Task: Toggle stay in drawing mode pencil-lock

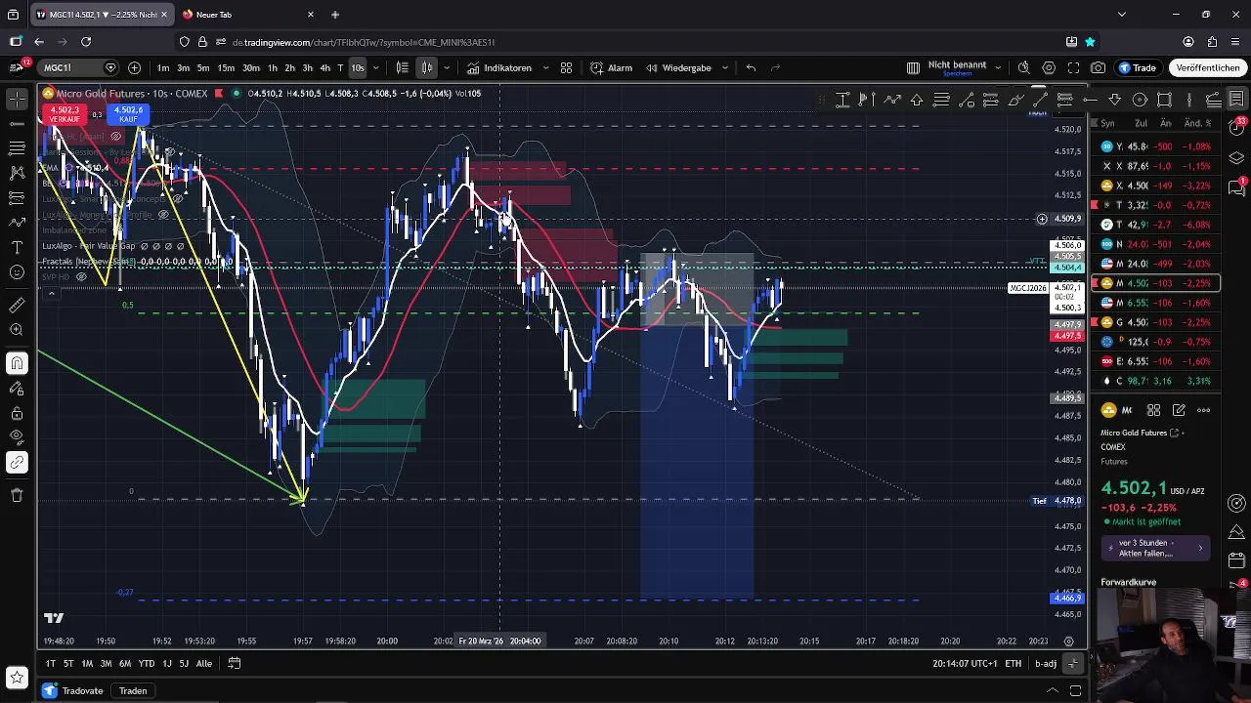Action: tap(17, 389)
